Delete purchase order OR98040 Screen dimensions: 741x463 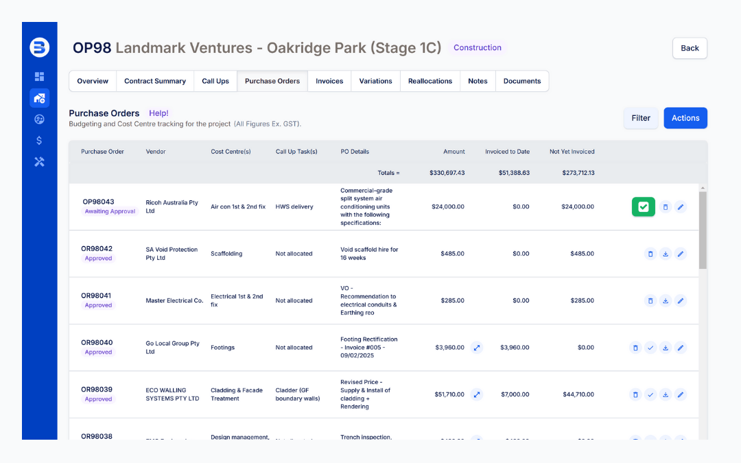(x=635, y=348)
